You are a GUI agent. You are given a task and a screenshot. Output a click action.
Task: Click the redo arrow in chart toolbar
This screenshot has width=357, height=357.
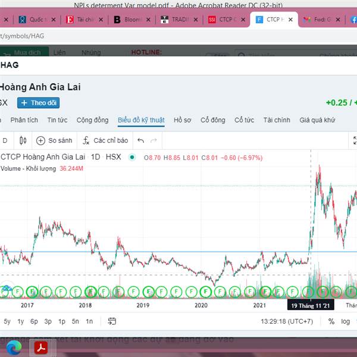[154, 140]
